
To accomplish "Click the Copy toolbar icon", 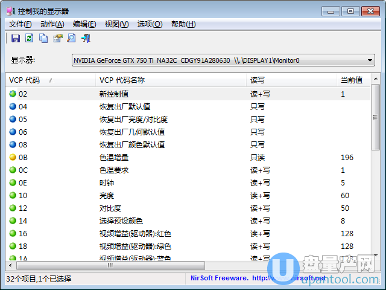I will [43, 39].
